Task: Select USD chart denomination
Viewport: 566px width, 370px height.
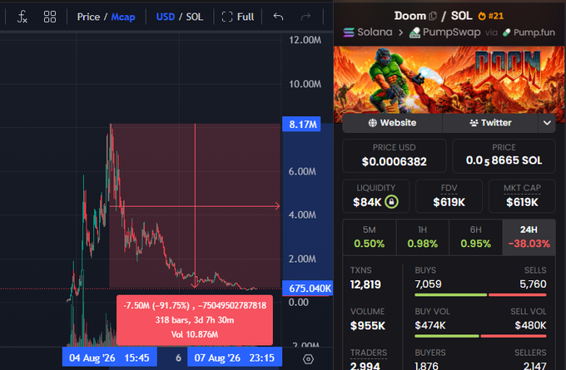Action: (x=166, y=17)
